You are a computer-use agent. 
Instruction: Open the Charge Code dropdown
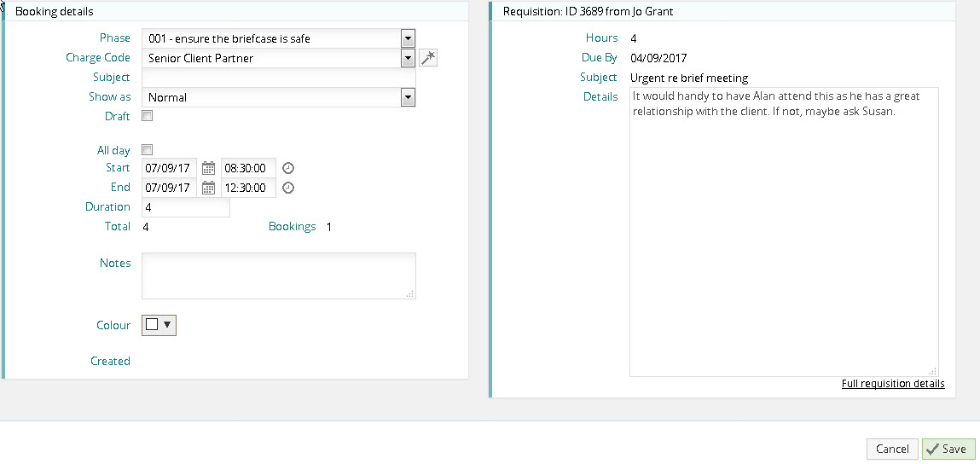(x=408, y=58)
